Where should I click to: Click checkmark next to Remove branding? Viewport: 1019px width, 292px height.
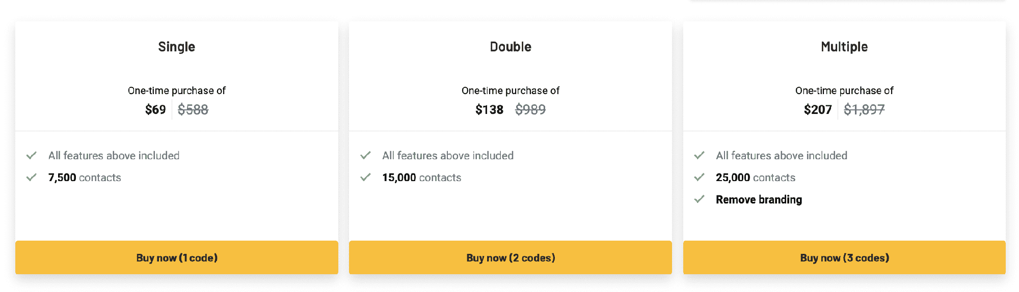(699, 199)
